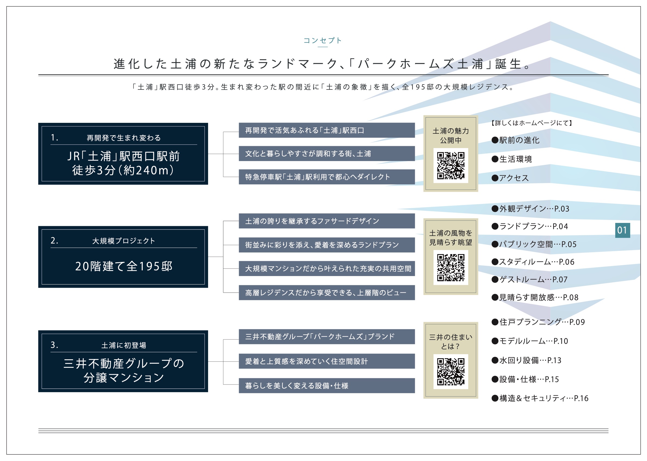Open ゲストルーム…P.07 entry

click(530, 280)
